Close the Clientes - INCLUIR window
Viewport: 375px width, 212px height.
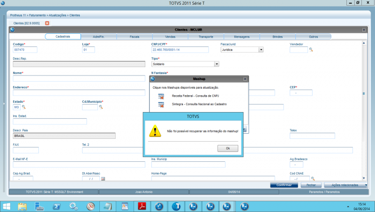[364, 30]
